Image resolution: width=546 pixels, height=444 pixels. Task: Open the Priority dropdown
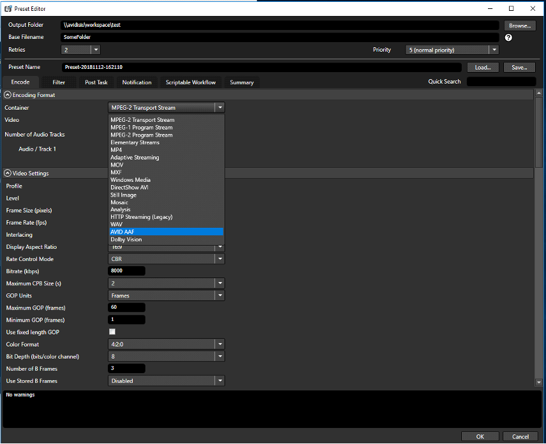click(452, 50)
